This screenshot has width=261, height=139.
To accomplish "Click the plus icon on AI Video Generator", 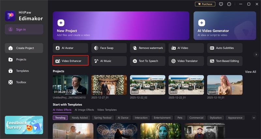I will [202, 23].
